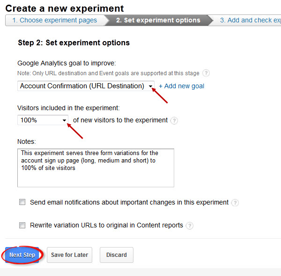
Task: Open the Account Confirmation goal dropdown
Action: pyautogui.click(x=86, y=86)
